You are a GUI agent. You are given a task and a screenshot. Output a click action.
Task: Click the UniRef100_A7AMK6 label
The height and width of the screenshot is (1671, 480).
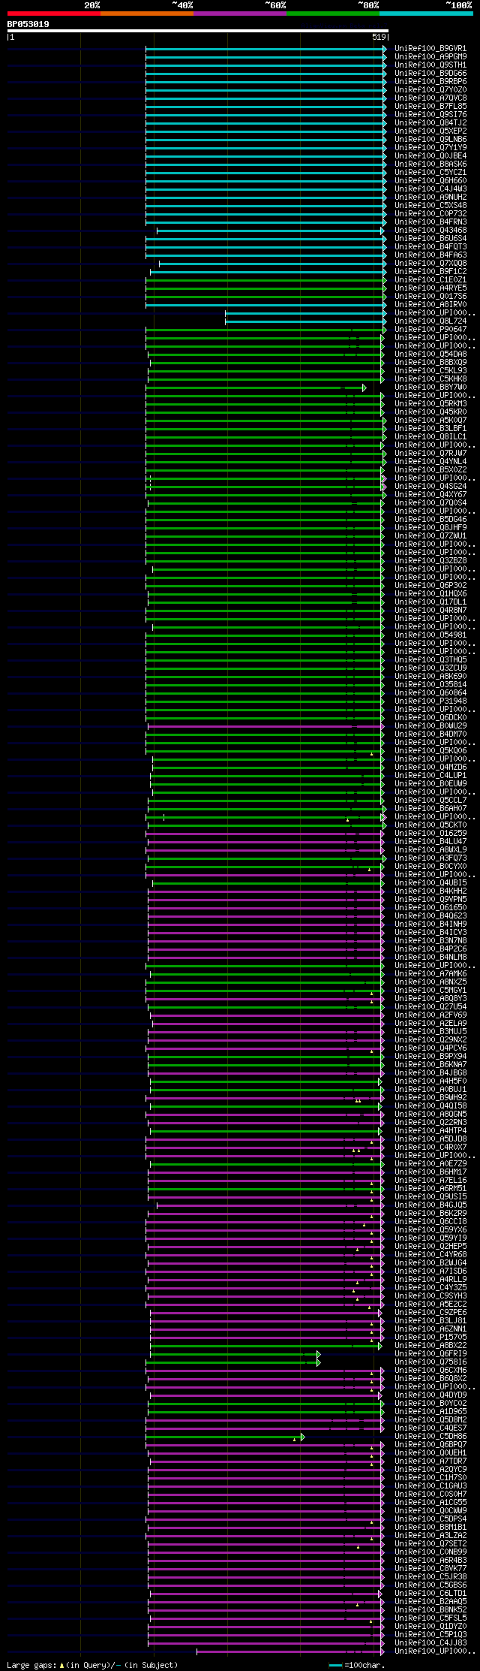(x=430, y=974)
